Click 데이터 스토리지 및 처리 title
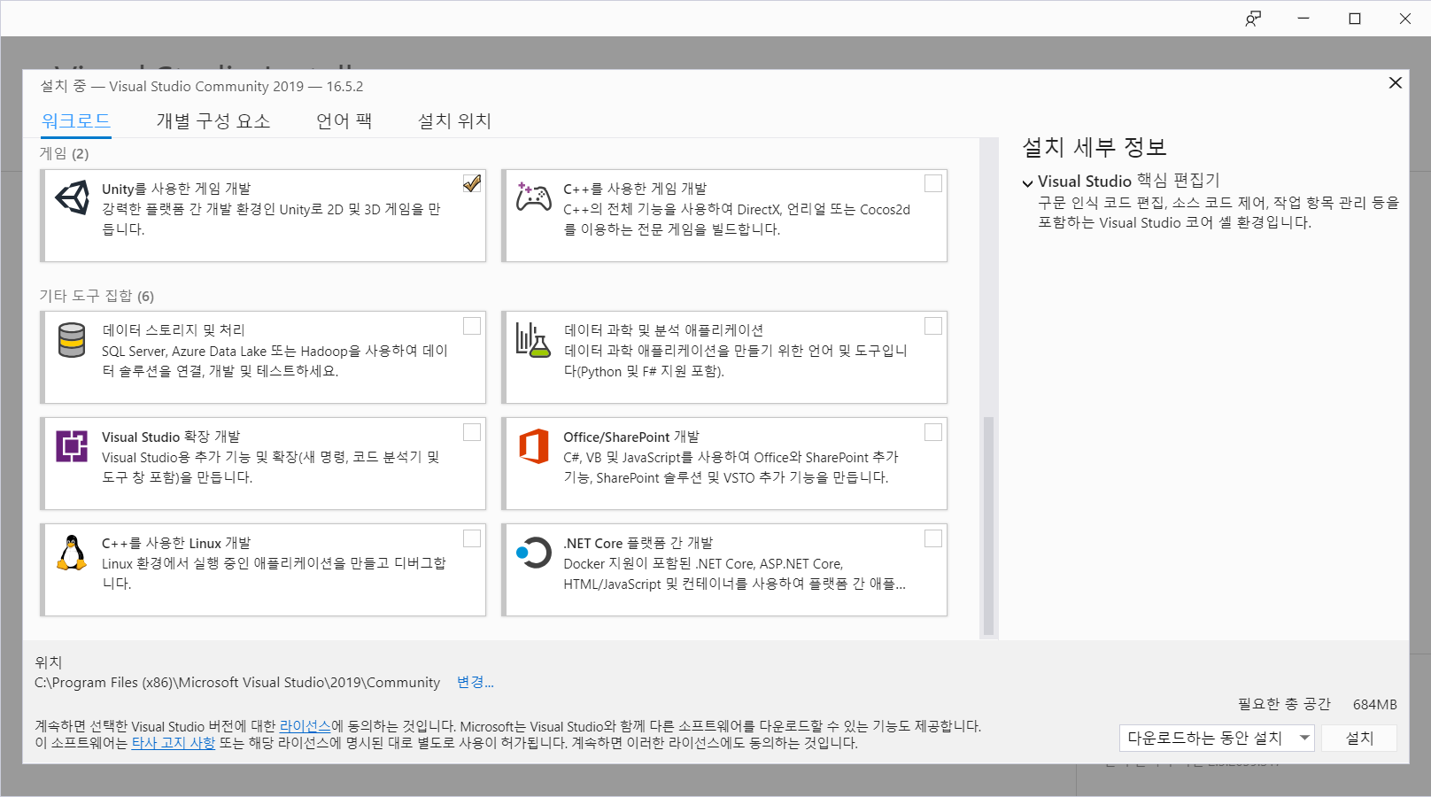Screen dimensions: 1431x797 [174, 330]
